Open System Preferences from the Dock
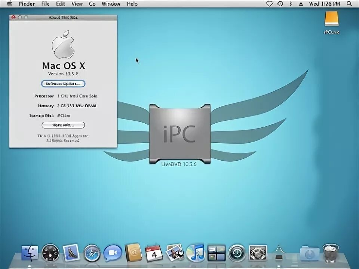Image resolution: width=359 pixels, height=269 pixels. click(258, 253)
